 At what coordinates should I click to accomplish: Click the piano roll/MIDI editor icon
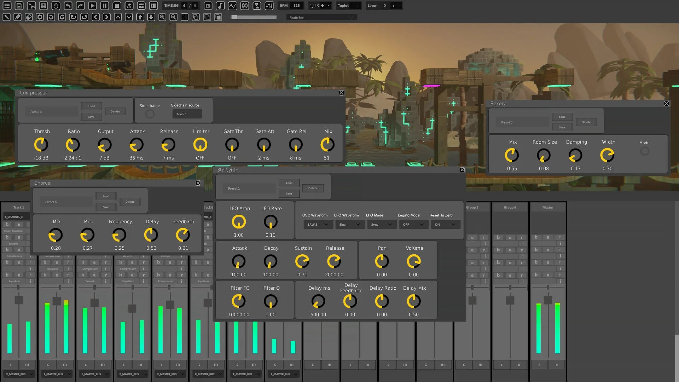(x=43, y=6)
